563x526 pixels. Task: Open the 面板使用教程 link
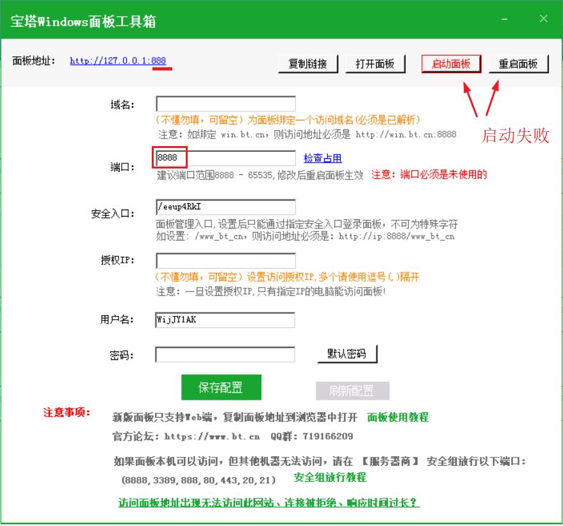pos(398,417)
